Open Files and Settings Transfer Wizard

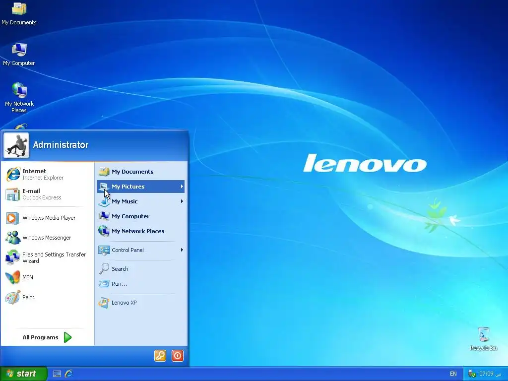47,257
